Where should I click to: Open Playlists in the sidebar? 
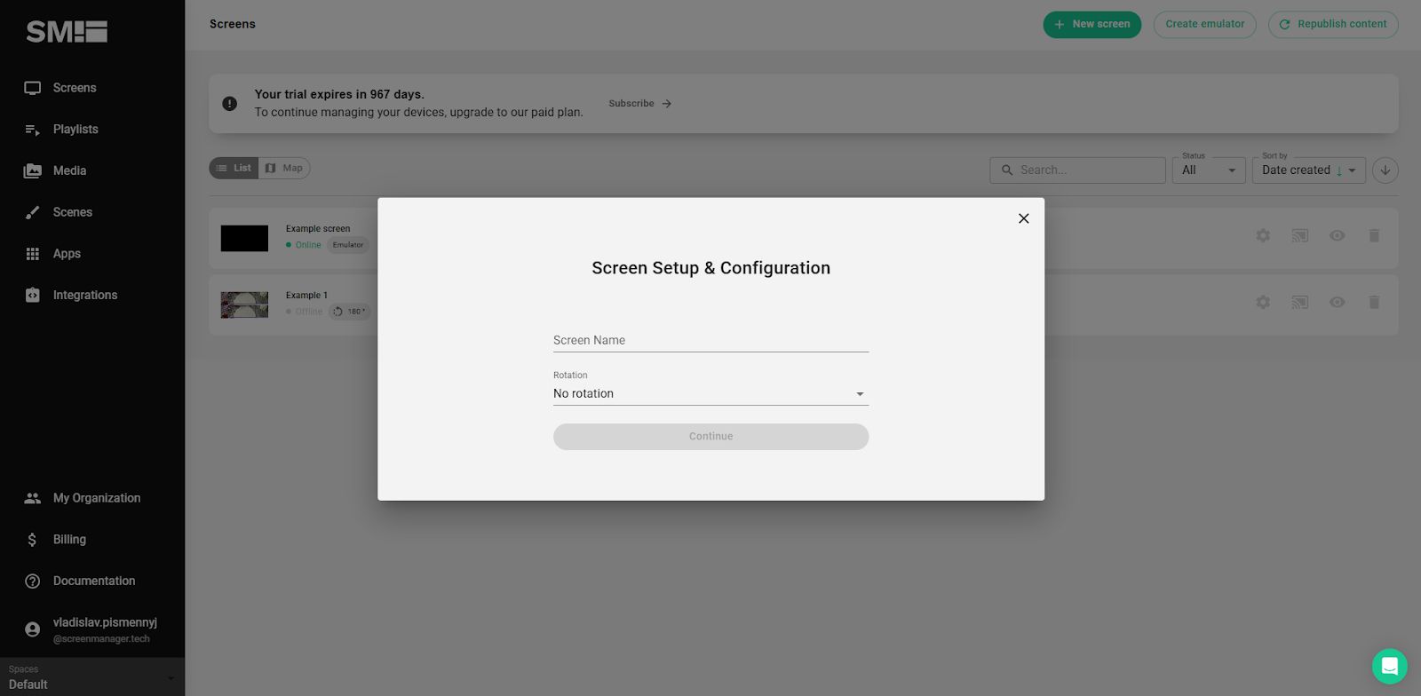click(75, 130)
